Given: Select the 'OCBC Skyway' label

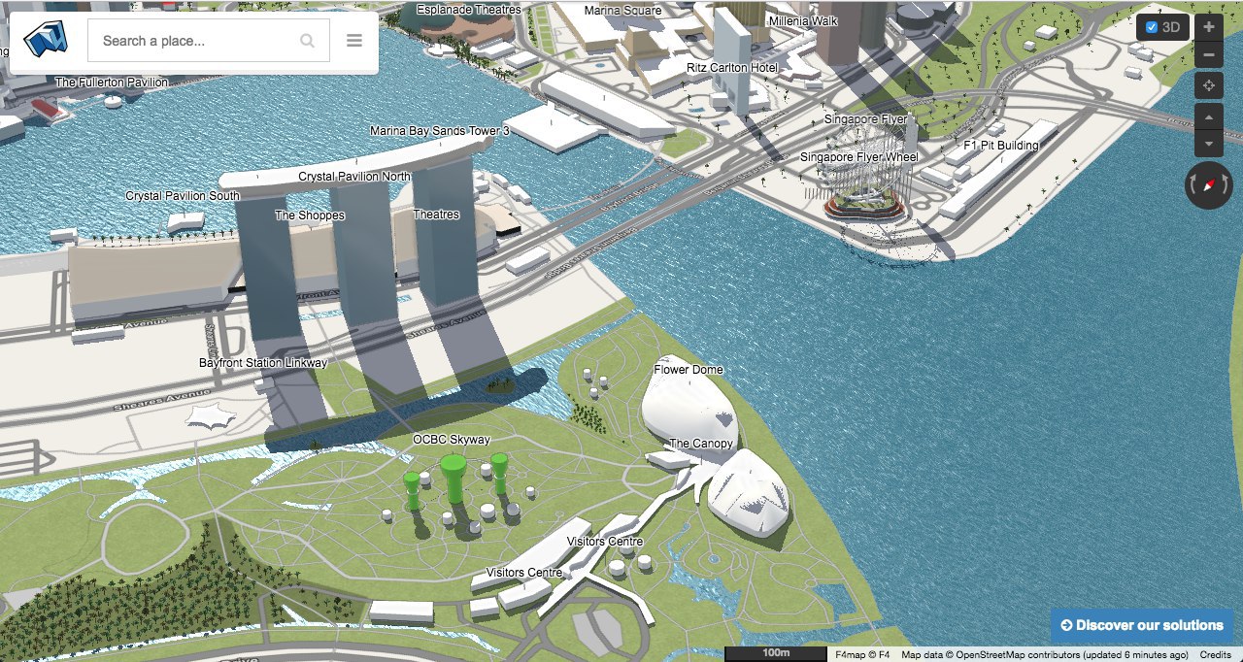Looking at the screenshot, I should click(x=452, y=440).
